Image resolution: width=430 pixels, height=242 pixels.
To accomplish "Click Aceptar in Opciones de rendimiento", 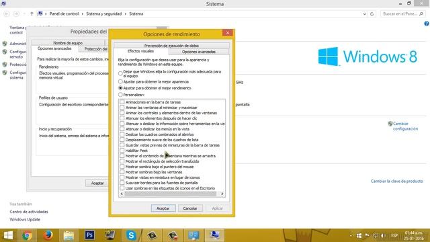I will coord(163,208).
